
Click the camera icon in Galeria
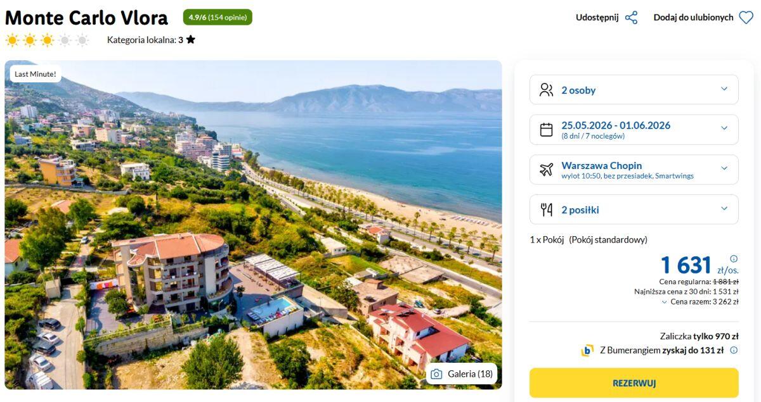tap(436, 374)
